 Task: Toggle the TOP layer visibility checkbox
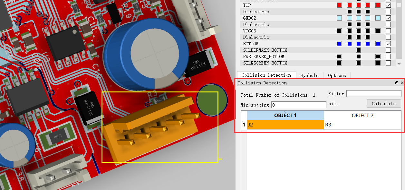click(x=388, y=5)
